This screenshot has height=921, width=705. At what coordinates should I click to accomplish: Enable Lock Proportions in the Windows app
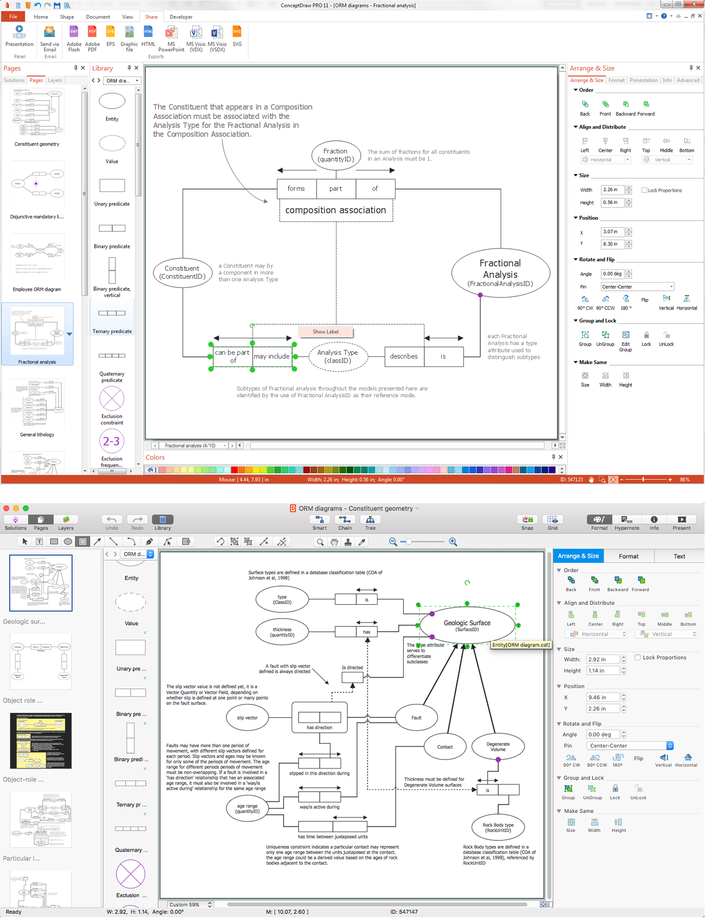click(x=644, y=190)
